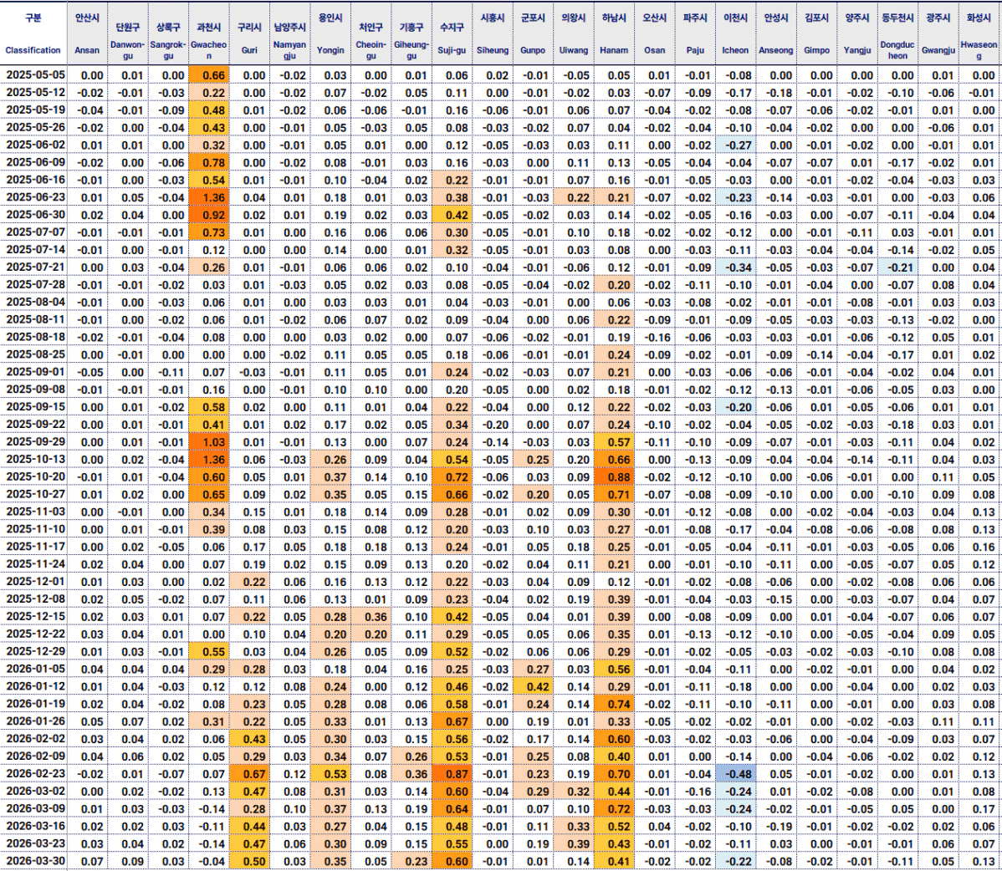Click the 2025-08-18 date cell
This screenshot has width=1002, height=871.
33,337
